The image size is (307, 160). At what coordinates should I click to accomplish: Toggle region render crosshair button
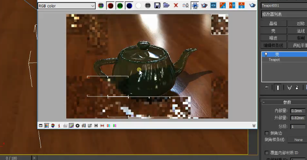195,6
